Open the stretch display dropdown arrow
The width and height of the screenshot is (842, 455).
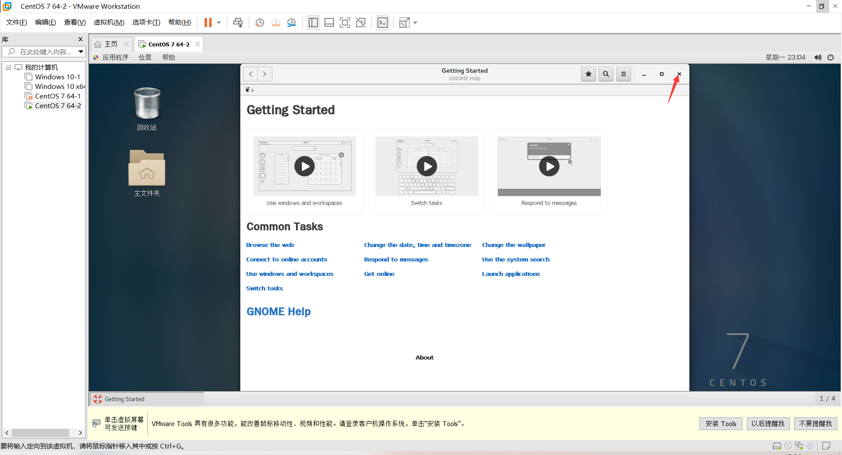click(415, 23)
